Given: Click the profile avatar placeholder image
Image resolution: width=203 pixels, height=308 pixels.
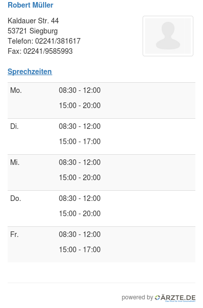Looking at the screenshot, I should pyautogui.click(x=168, y=36).
